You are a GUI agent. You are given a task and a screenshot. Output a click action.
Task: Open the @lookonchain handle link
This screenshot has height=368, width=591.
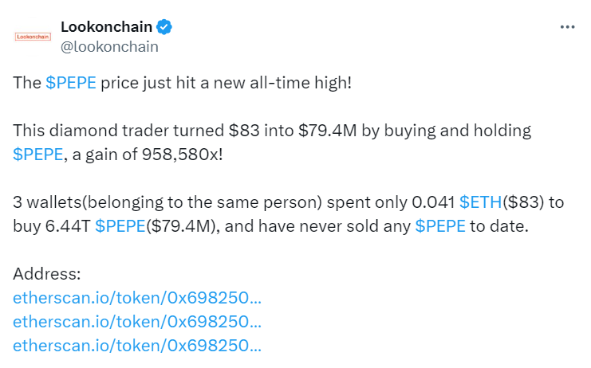click(109, 47)
